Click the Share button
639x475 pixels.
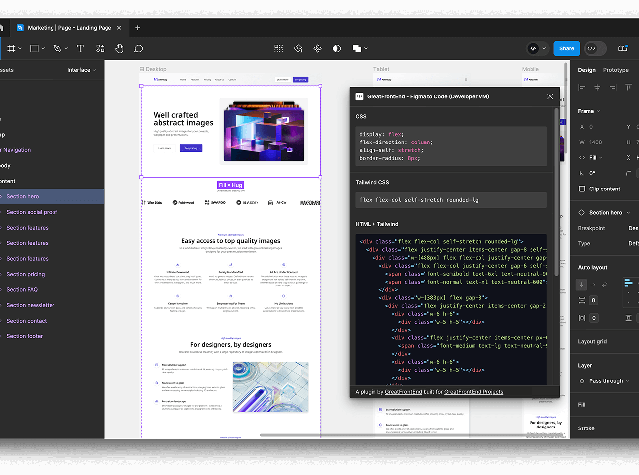click(566, 48)
